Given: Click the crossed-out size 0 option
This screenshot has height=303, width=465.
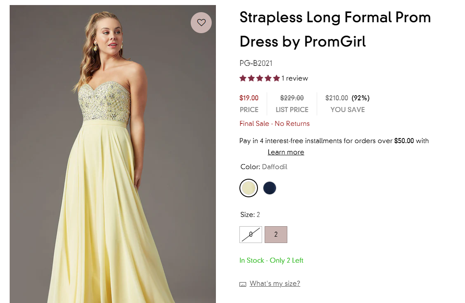Looking at the screenshot, I should tap(250, 235).
